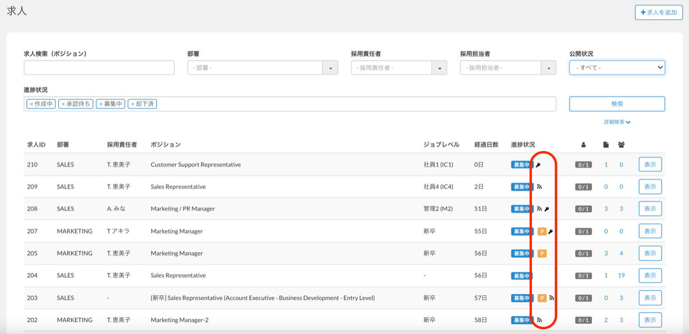Remove the 却下済 status filter tag
The height and width of the screenshot is (334, 689).
132,104
